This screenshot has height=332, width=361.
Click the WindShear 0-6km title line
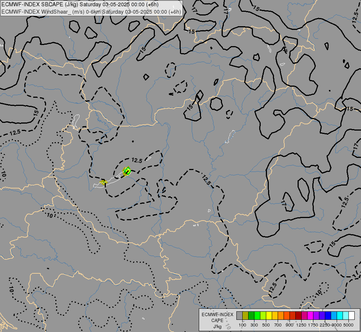91,12
